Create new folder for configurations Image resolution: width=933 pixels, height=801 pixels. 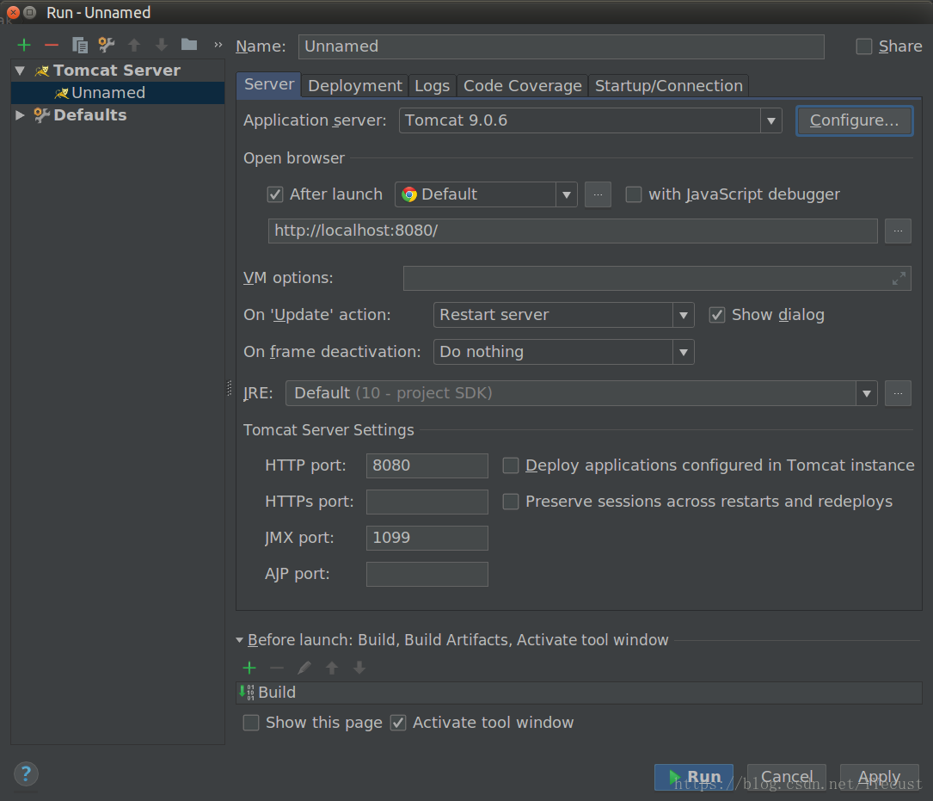pos(189,44)
